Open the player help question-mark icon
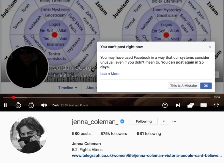The width and height of the screenshot is (224, 163). (x=165, y=105)
